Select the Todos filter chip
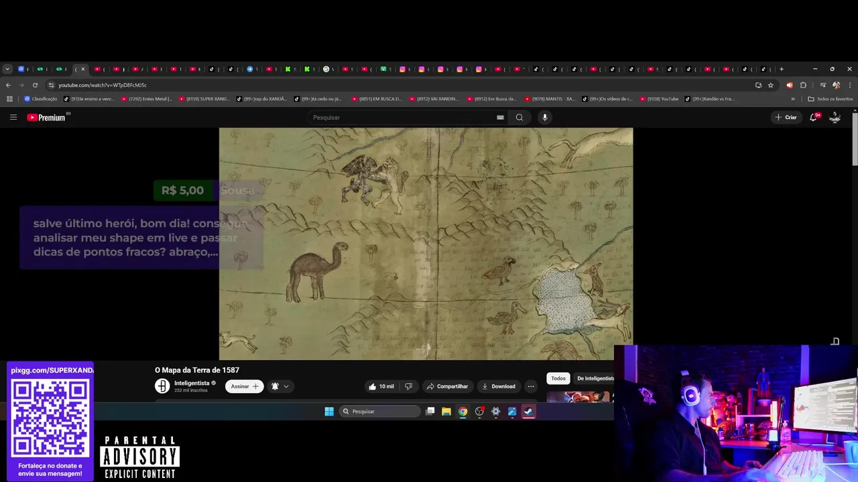The width and height of the screenshot is (858, 482). point(558,378)
